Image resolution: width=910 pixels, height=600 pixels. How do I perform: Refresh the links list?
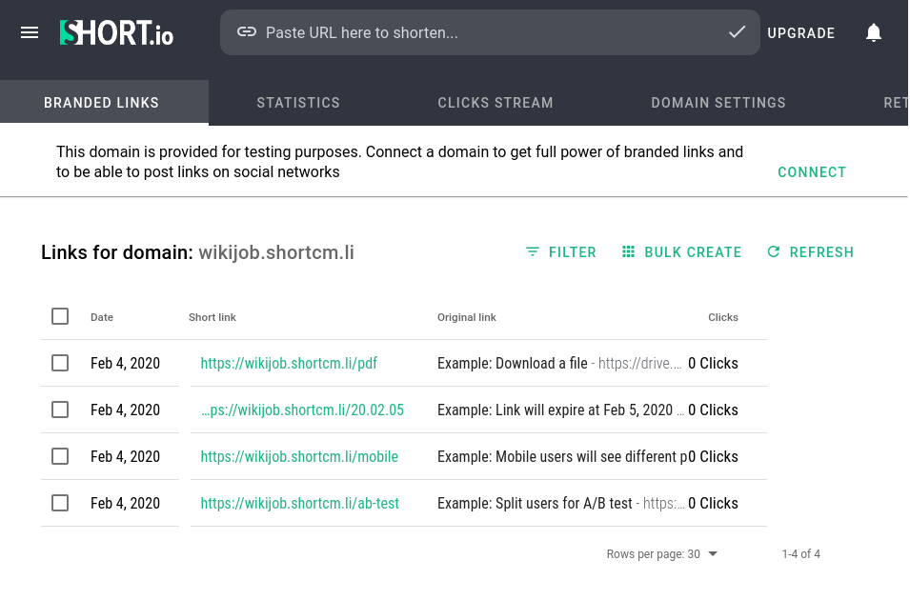point(810,252)
